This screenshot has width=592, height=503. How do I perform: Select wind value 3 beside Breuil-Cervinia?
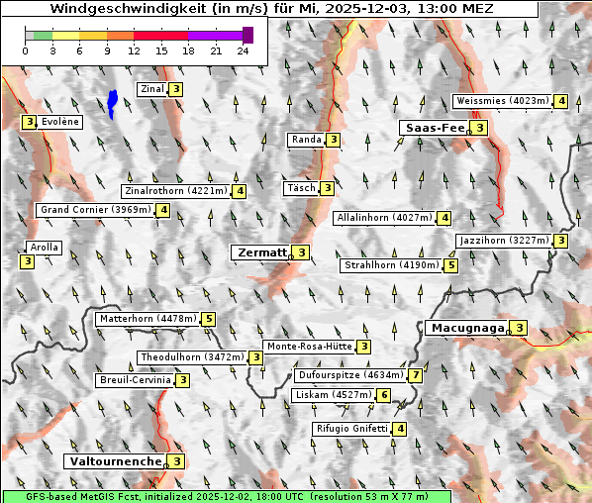coord(183,380)
